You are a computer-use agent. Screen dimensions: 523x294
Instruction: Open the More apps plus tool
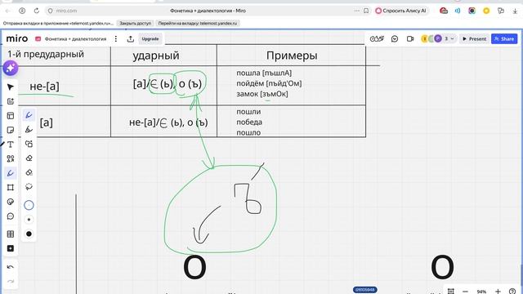(x=11, y=248)
